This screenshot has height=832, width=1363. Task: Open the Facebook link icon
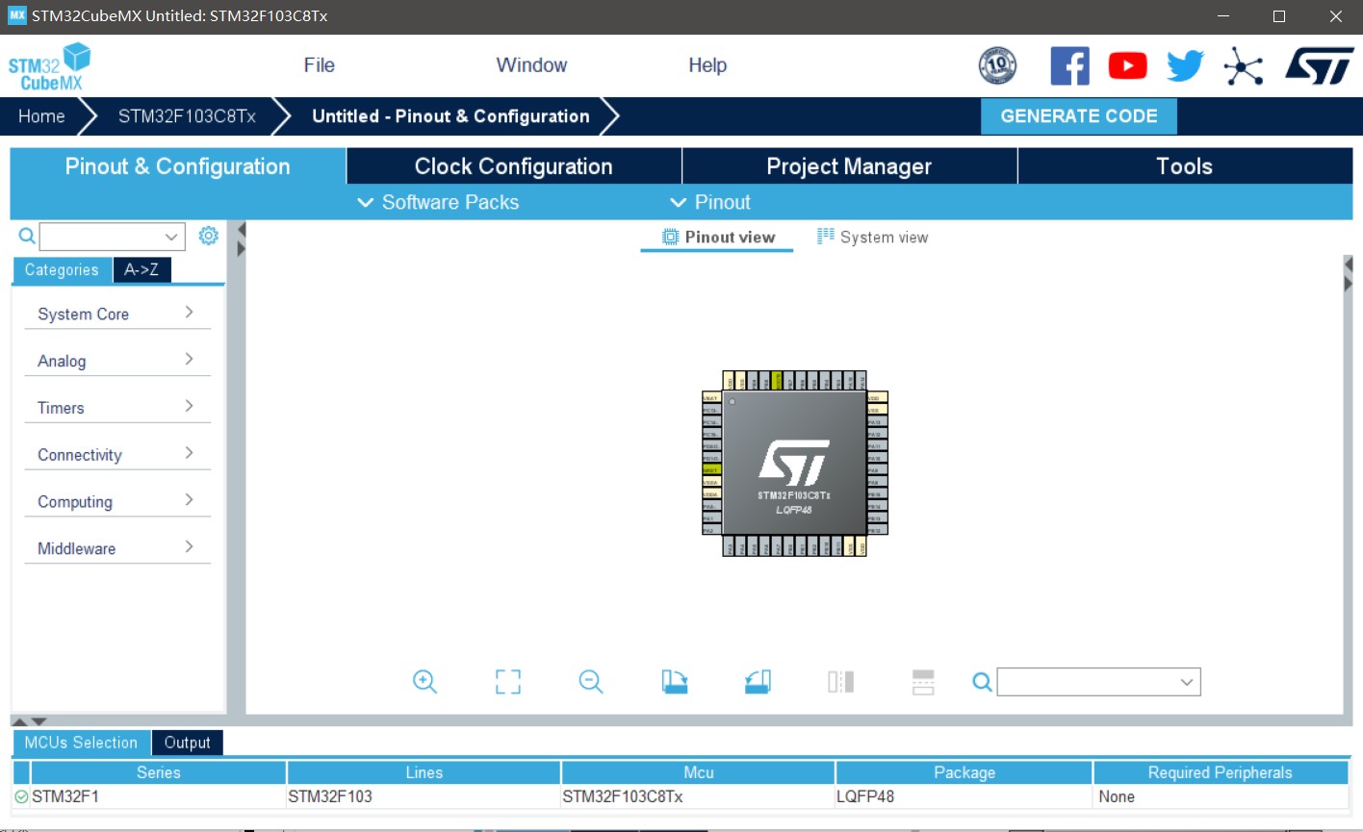point(1069,66)
